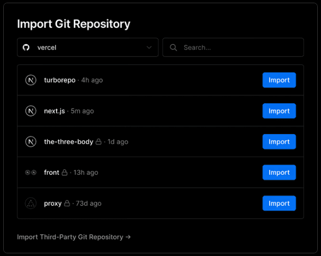Image resolution: width=321 pixels, height=256 pixels.
Task: Import the turborepo repository
Action: (279, 80)
